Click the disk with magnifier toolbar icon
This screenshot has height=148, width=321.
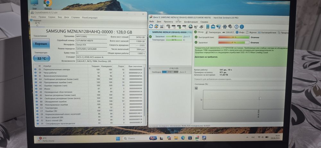coord(184,26)
